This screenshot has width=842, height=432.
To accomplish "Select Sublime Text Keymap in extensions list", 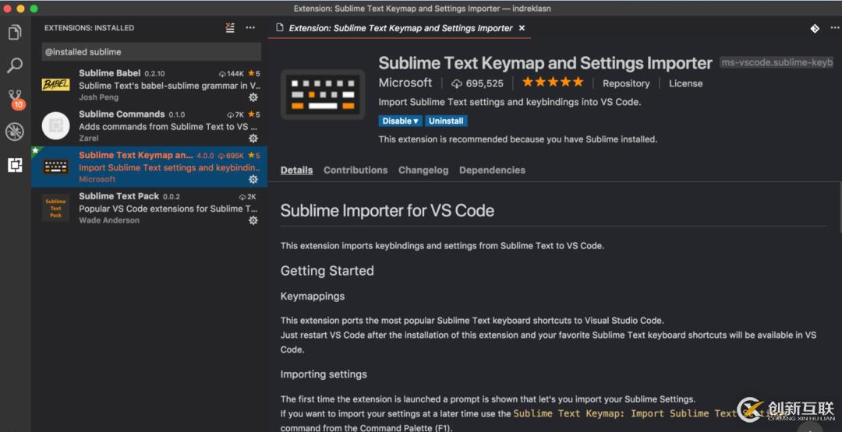I will tap(149, 167).
